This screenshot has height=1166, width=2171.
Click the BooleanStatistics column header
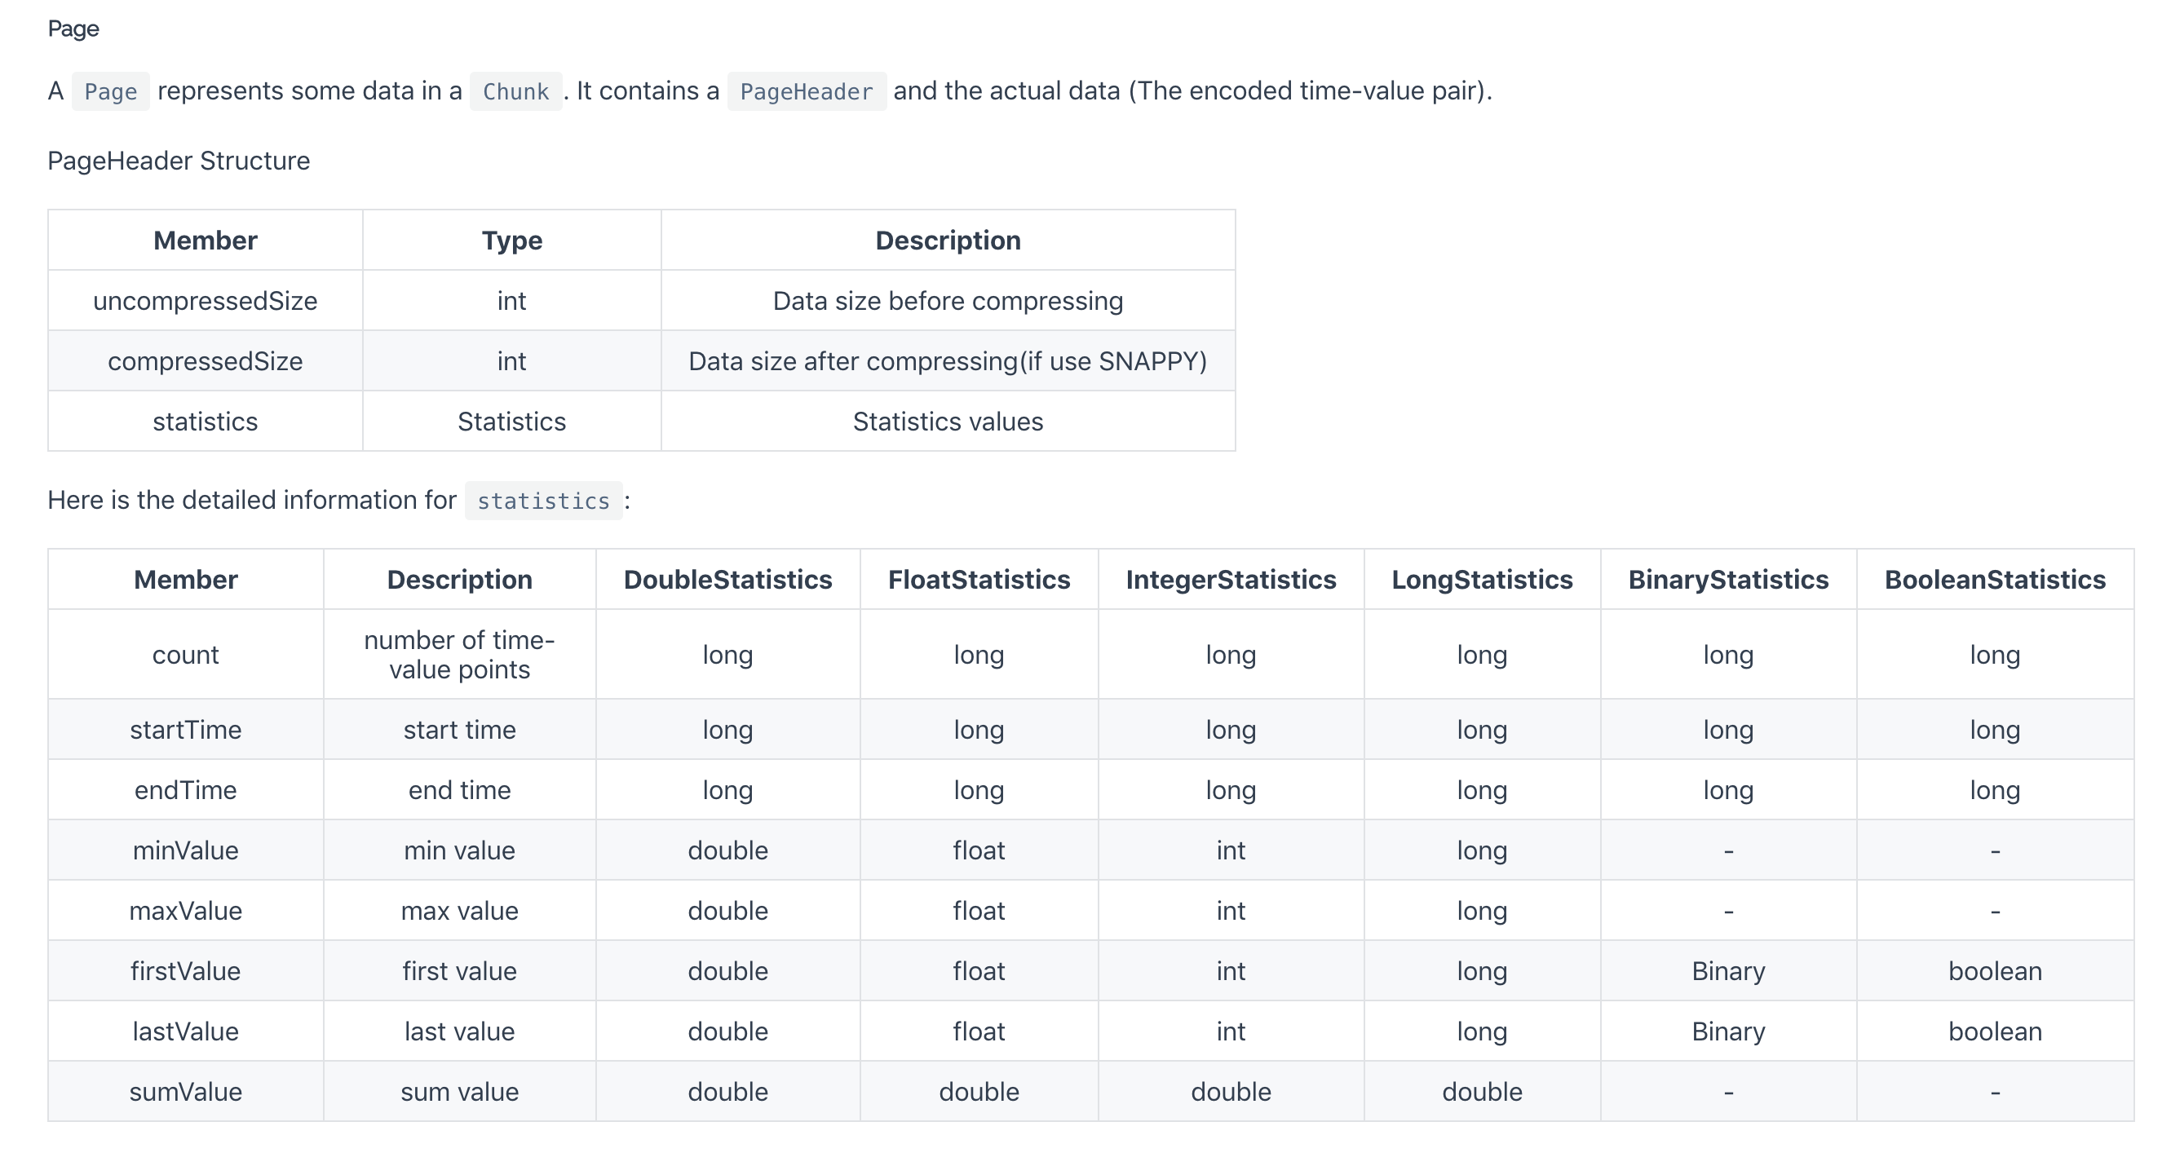pyautogui.click(x=1995, y=580)
